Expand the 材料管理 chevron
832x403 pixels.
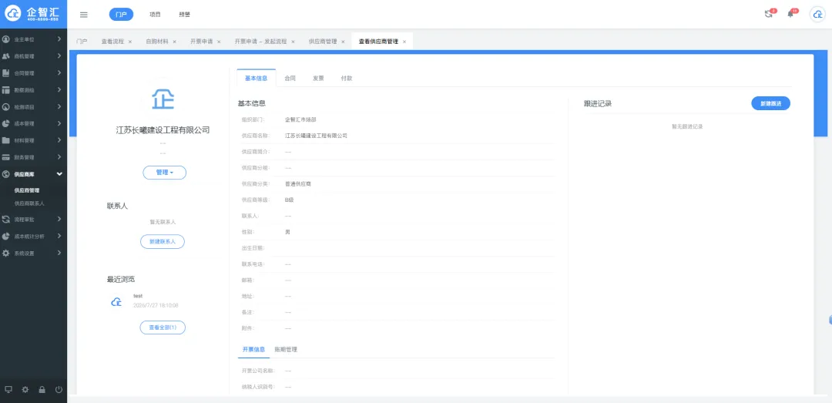click(59, 141)
